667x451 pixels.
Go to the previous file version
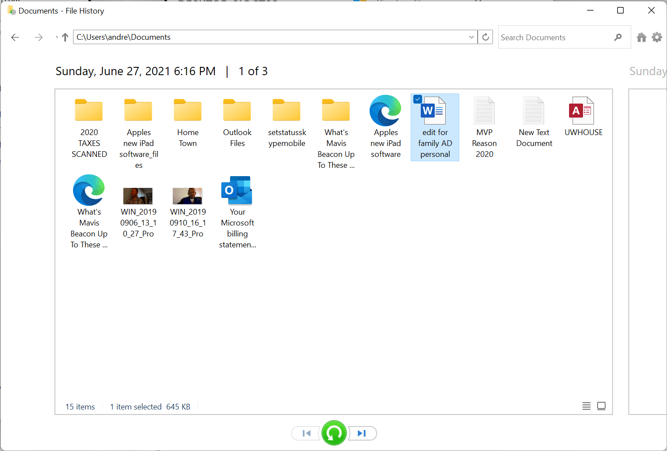306,433
